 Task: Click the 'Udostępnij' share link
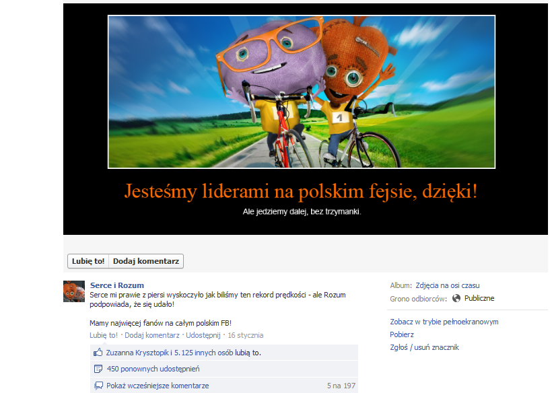click(x=203, y=335)
